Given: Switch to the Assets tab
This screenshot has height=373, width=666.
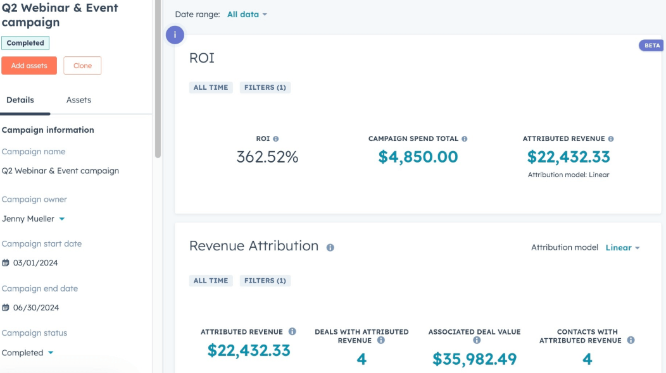Looking at the screenshot, I should click(80, 100).
